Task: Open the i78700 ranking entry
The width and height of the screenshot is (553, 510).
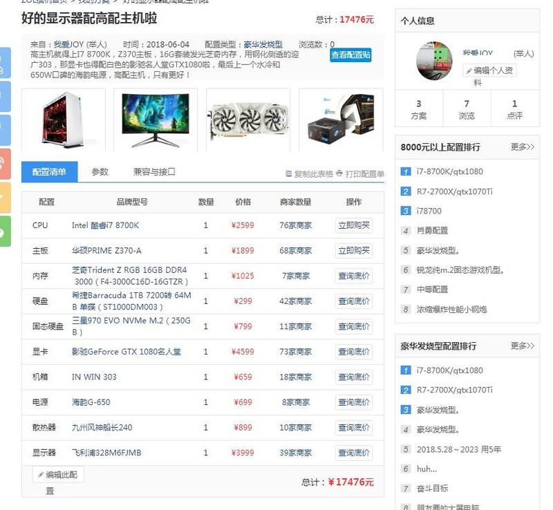Action: pyautogui.click(x=429, y=211)
